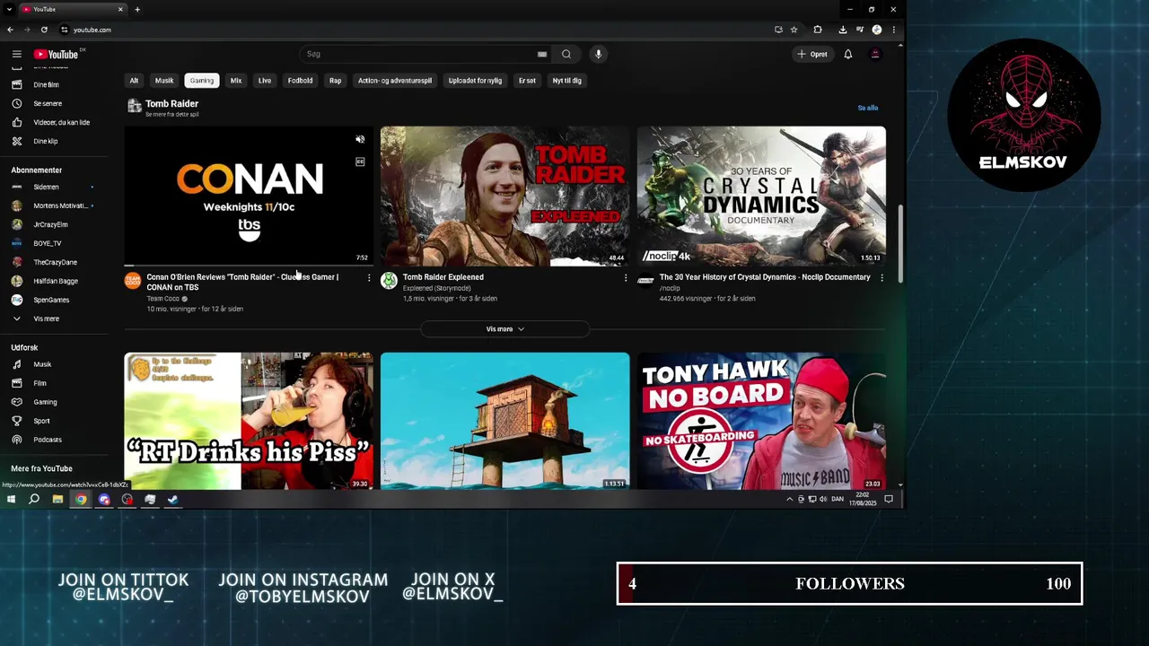Image resolution: width=1149 pixels, height=646 pixels.
Task: Open Chrome three-dot menu
Action: (893, 30)
